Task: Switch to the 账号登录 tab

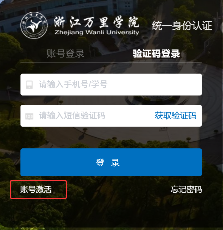Action: tap(66, 53)
